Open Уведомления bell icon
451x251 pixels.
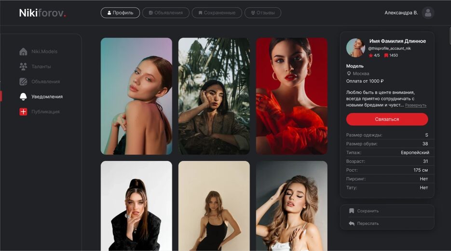[x=23, y=97]
